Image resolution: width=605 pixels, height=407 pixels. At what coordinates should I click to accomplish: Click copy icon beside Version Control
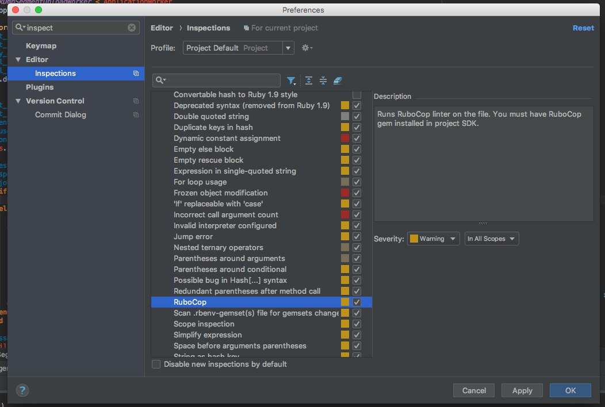pyautogui.click(x=136, y=101)
